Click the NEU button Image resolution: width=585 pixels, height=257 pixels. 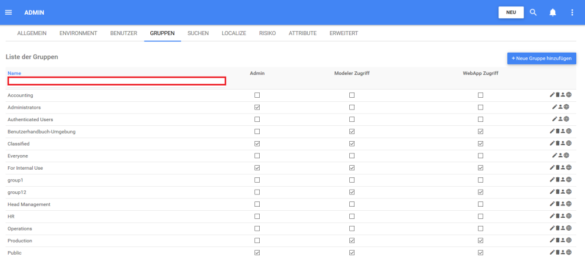click(x=511, y=12)
